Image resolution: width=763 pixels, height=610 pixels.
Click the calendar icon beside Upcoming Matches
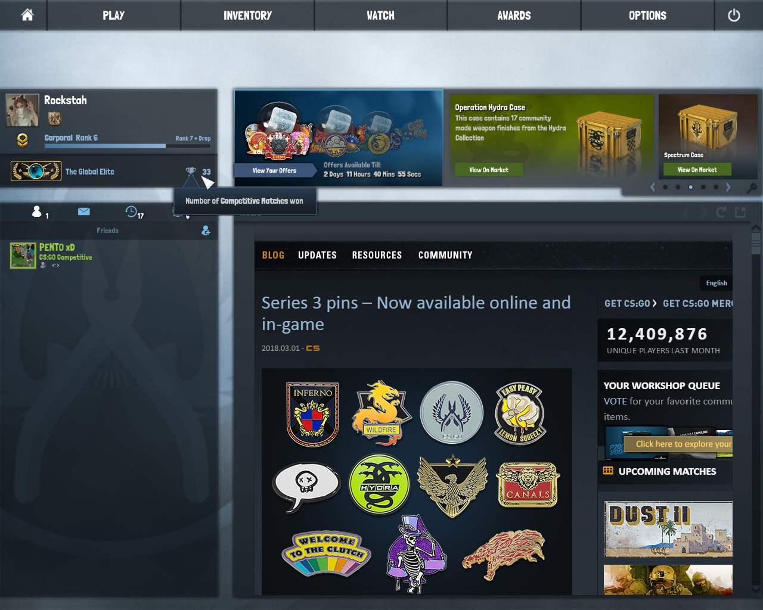click(608, 471)
